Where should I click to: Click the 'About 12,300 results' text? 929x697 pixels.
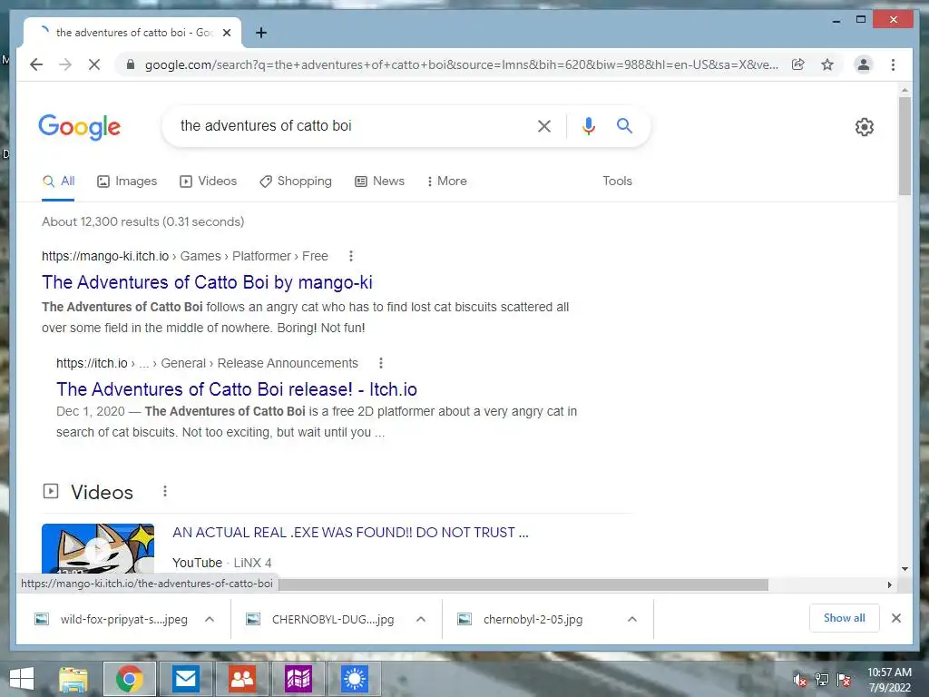coord(142,221)
